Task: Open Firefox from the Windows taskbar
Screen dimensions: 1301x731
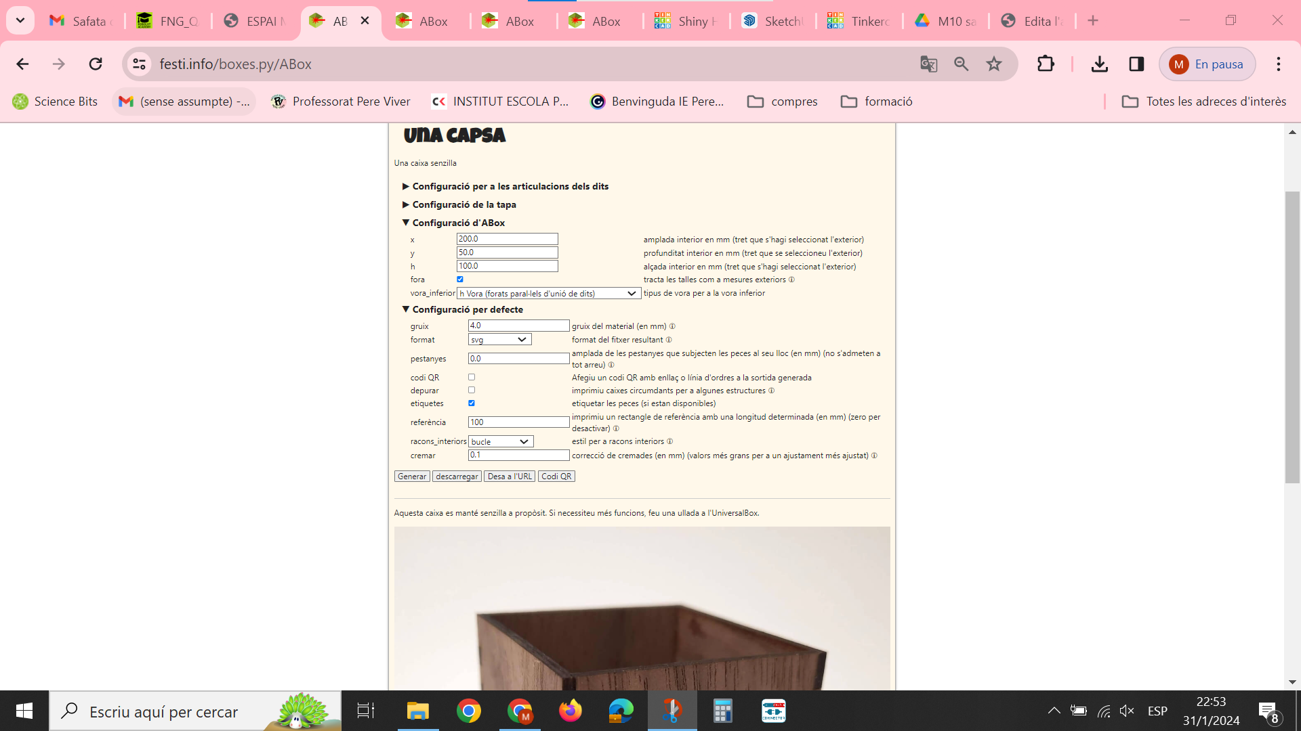Action: click(570, 711)
